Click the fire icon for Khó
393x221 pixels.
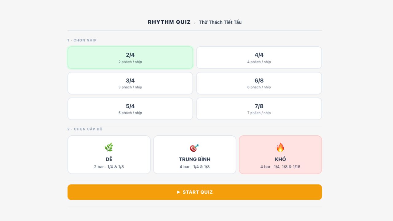(x=280, y=148)
